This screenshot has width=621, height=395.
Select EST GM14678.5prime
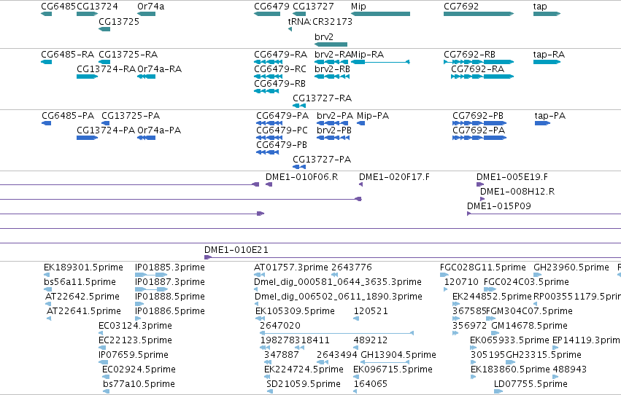click(495, 333)
